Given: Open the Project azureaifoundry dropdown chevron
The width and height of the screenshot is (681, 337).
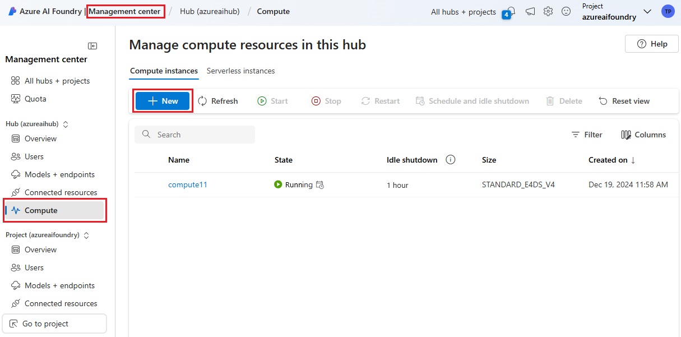Looking at the screenshot, I should click(647, 11).
